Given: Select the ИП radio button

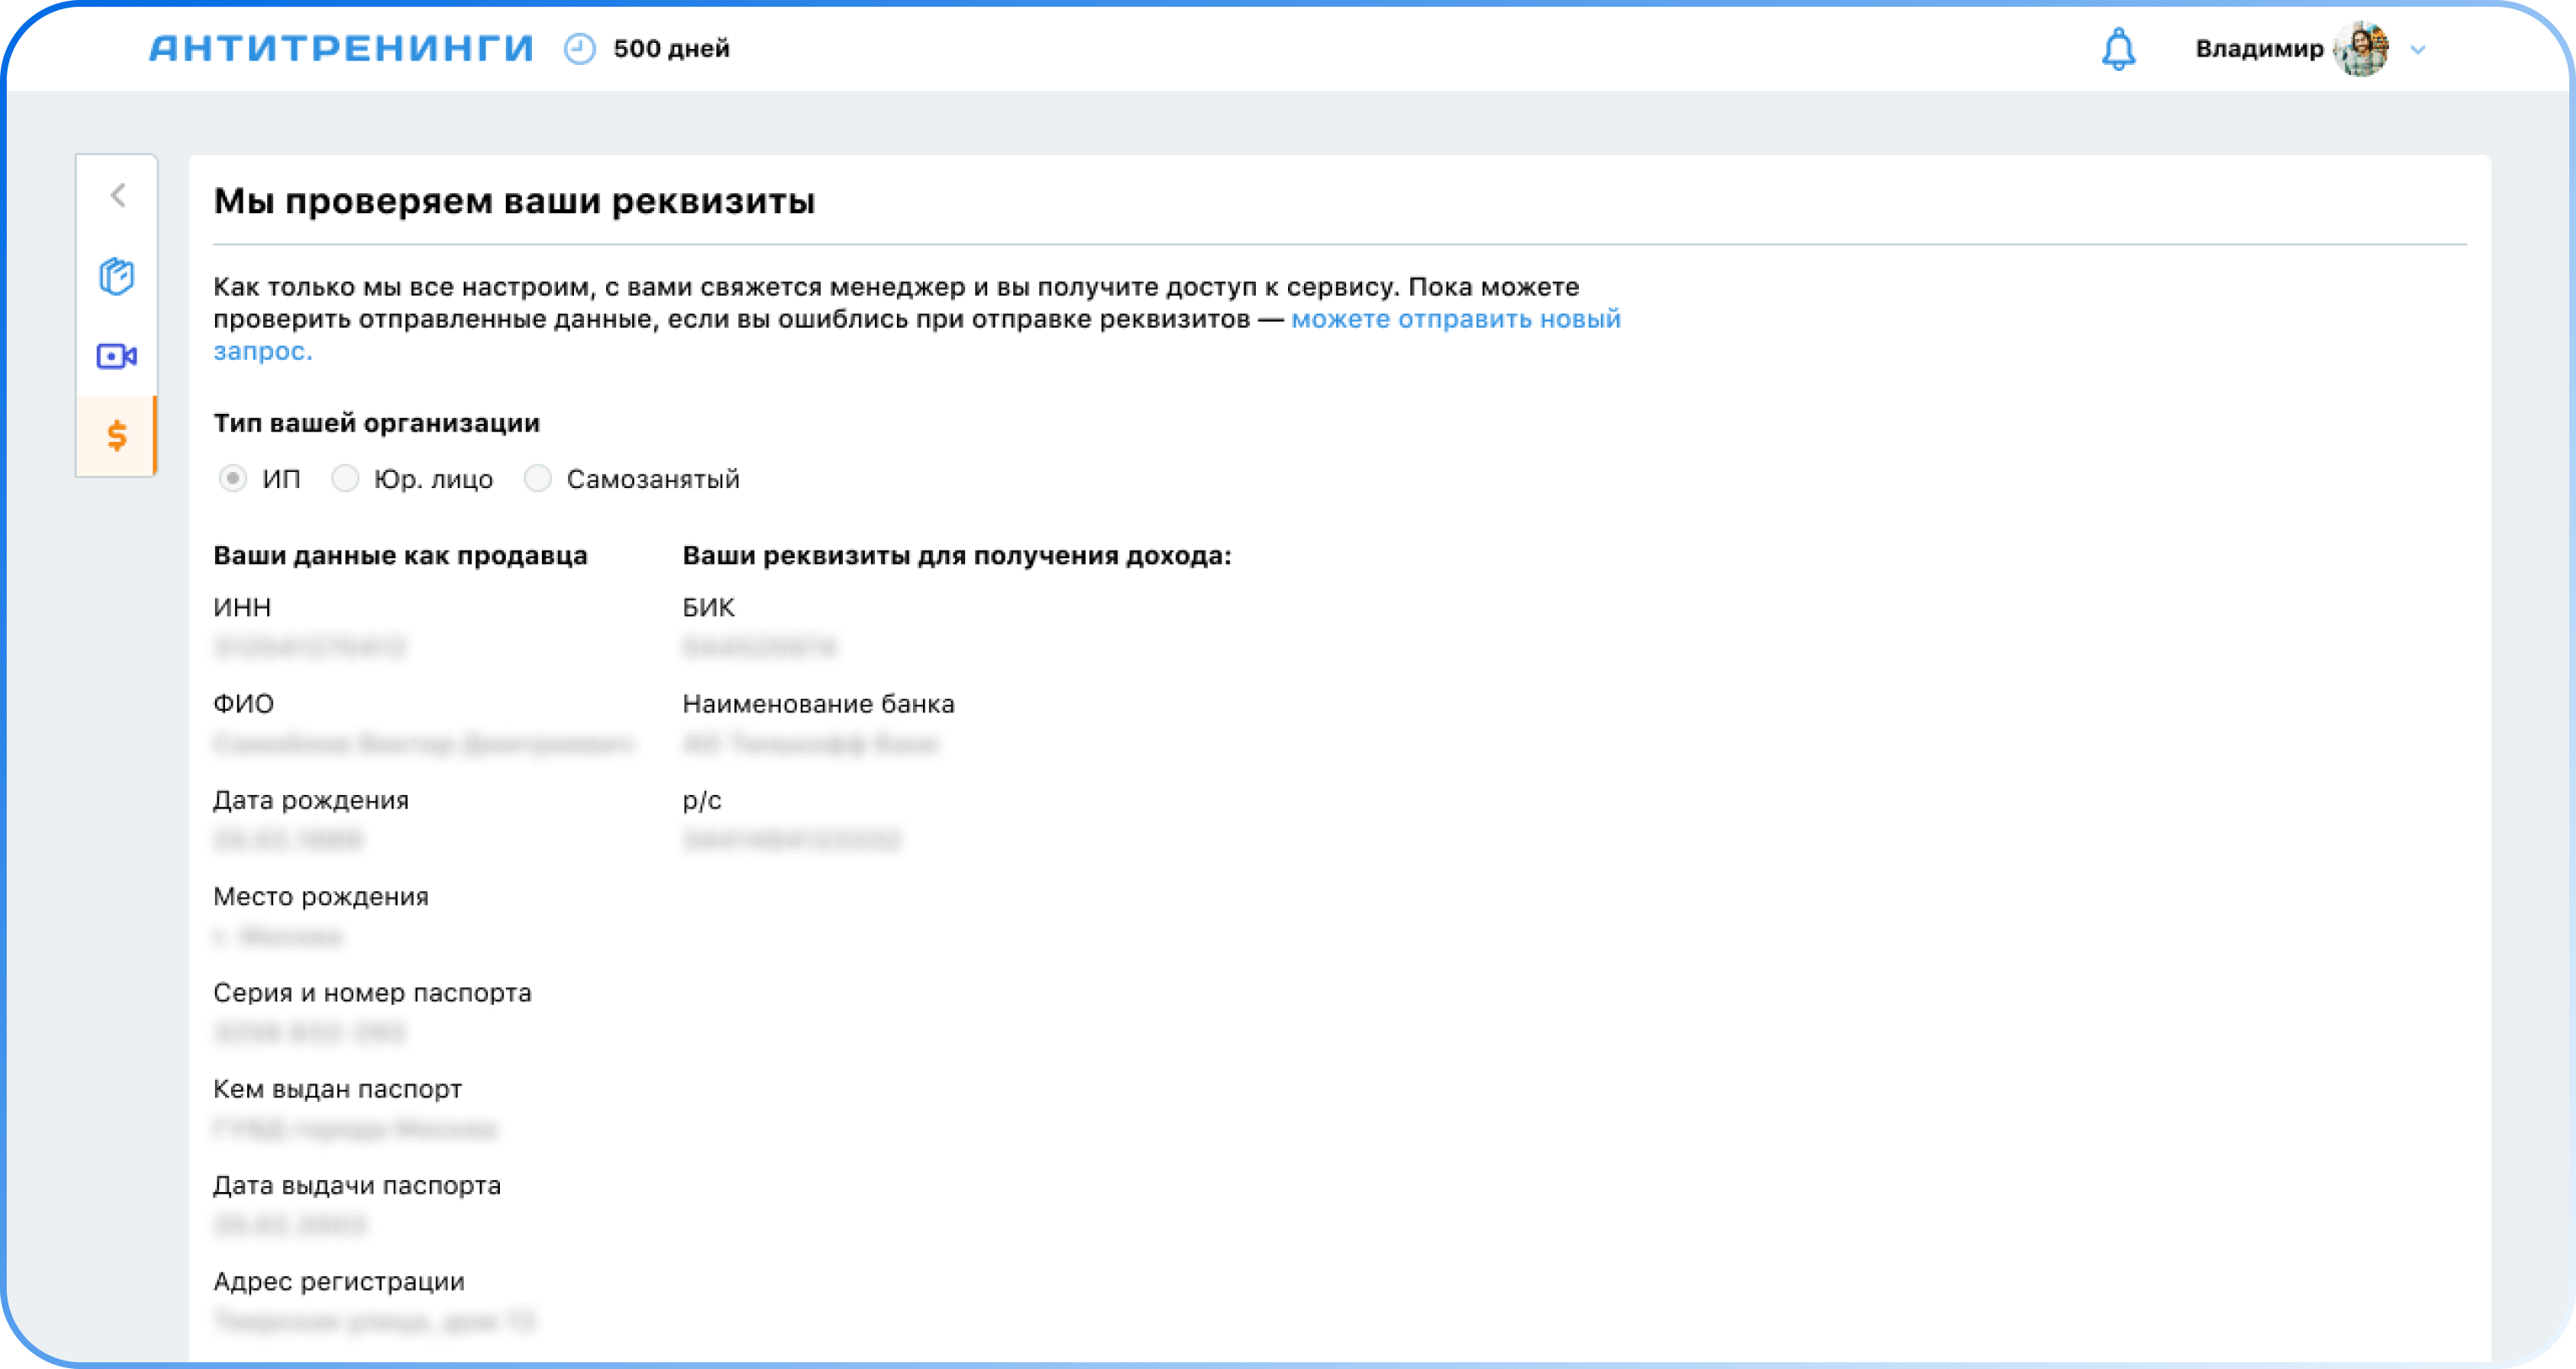Looking at the screenshot, I should pyautogui.click(x=233, y=479).
